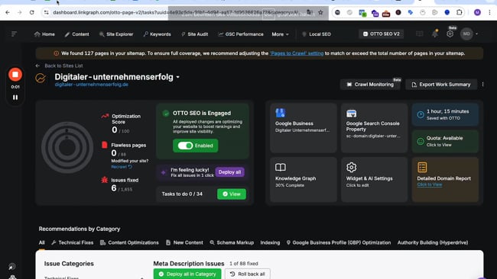Select the New Content tab
The width and height of the screenshot is (497, 279).
[184, 242]
